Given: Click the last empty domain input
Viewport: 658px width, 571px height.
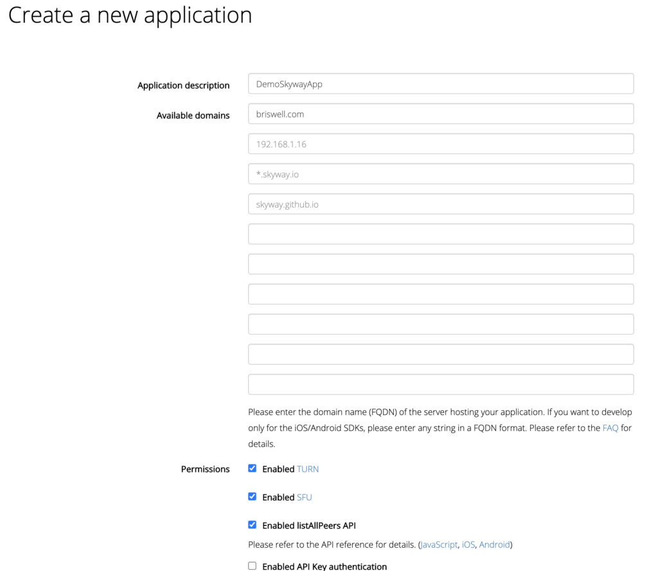Looking at the screenshot, I should (440, 383).
